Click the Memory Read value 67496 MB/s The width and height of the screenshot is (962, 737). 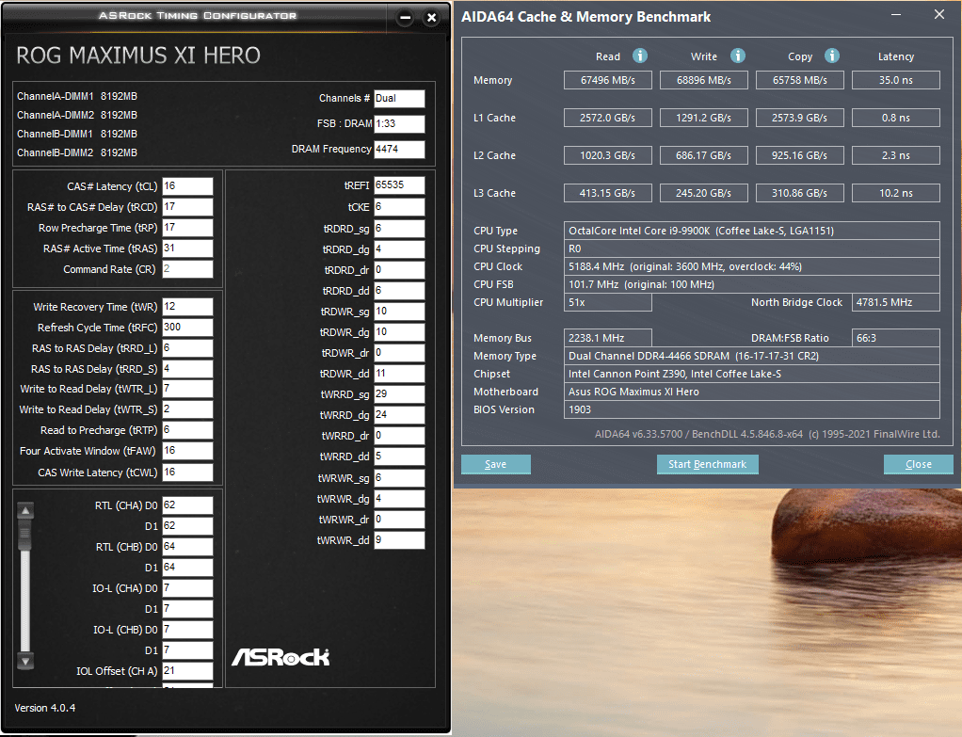pos(608,80)
